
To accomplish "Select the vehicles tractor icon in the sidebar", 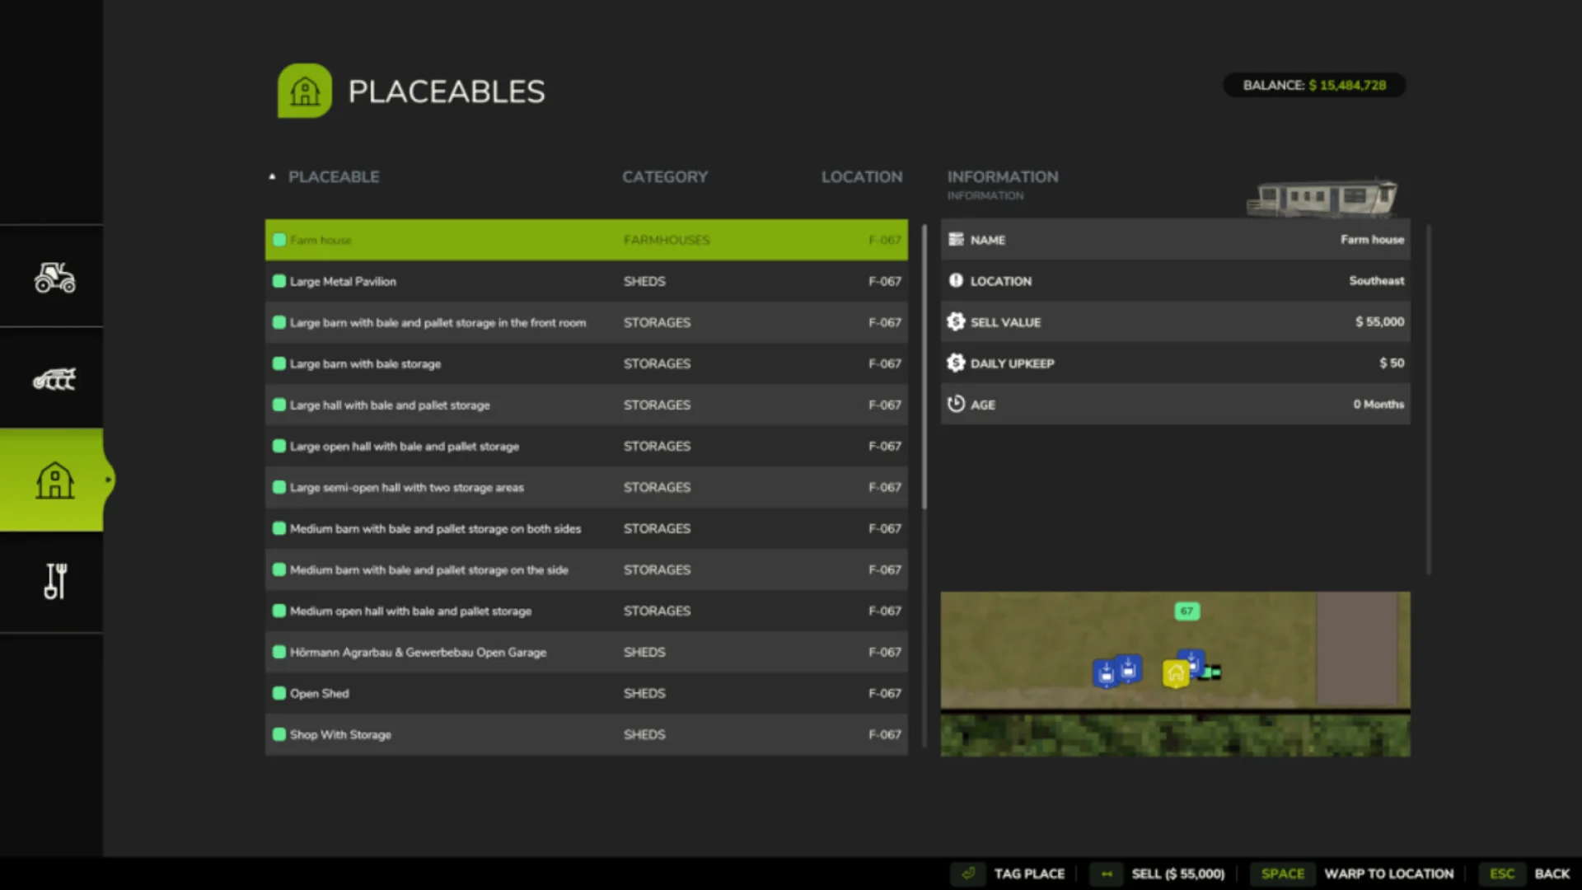I will point(52,278).
